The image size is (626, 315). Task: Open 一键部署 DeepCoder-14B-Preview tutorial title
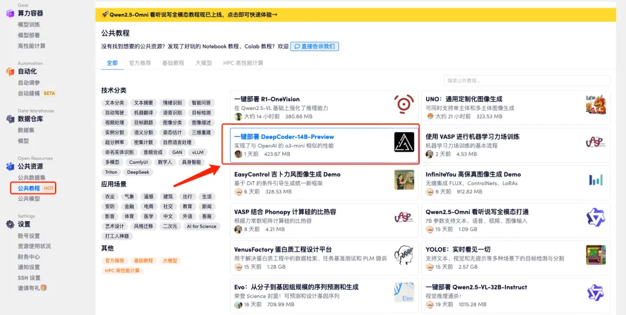(284, 137)
